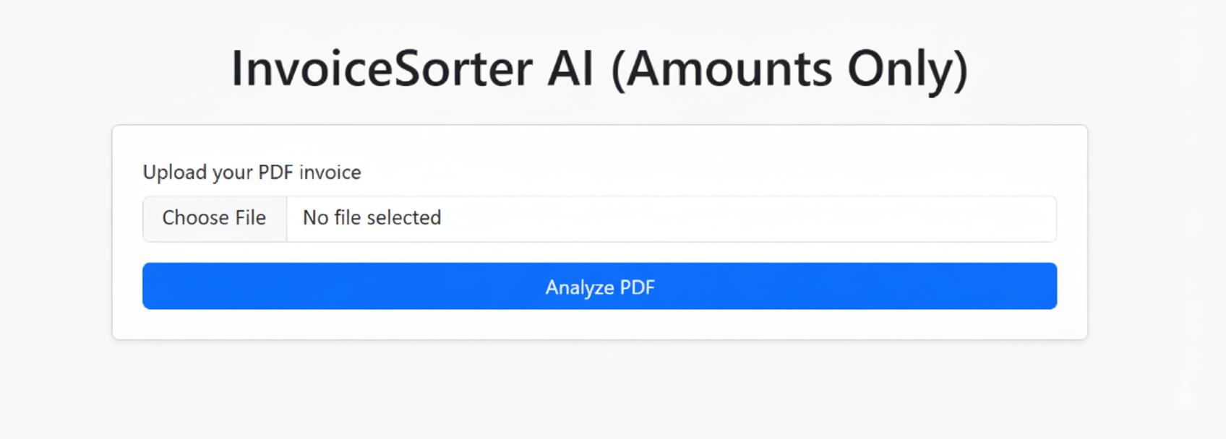
Task: Select the file upload input area
Action: pyautogui.click(x=600, y=218)
